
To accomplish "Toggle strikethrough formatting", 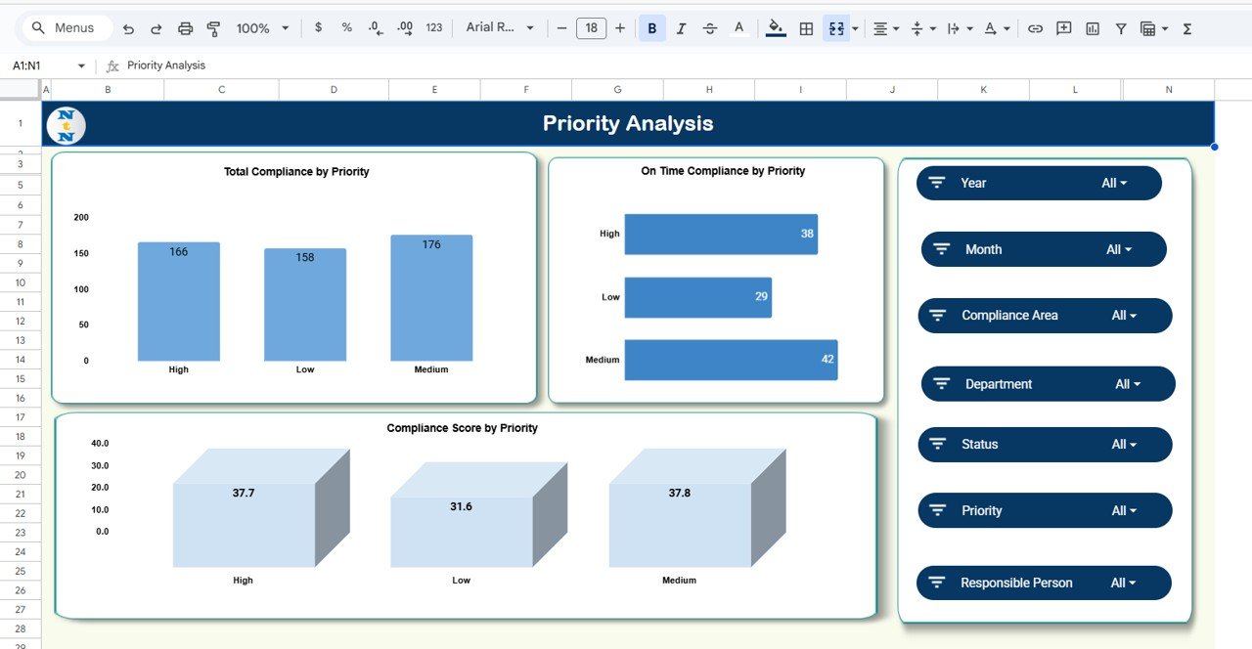I will (709, 28).
